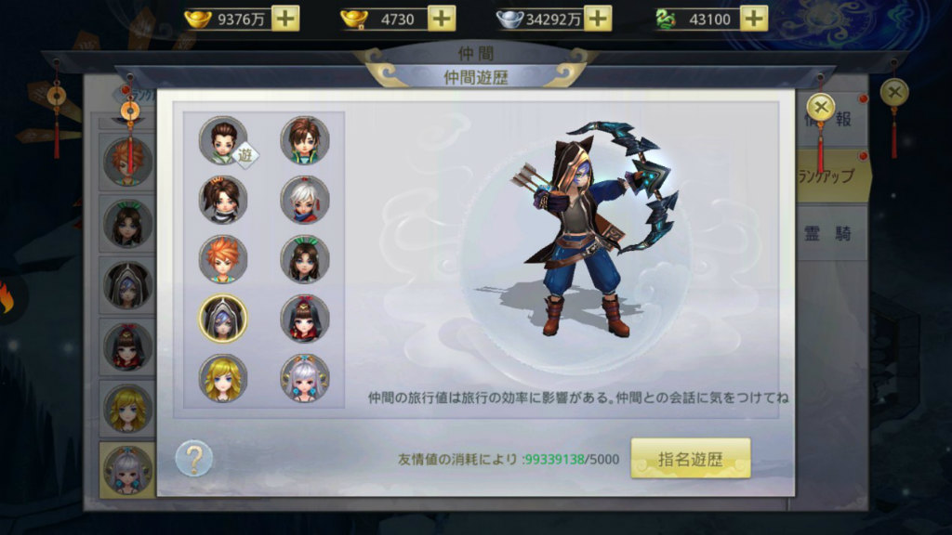The width and height of the screenshot is (952, 535).
Task: Select blonde-haired girl portrait in grid
Action: click(x=223, y=379)
